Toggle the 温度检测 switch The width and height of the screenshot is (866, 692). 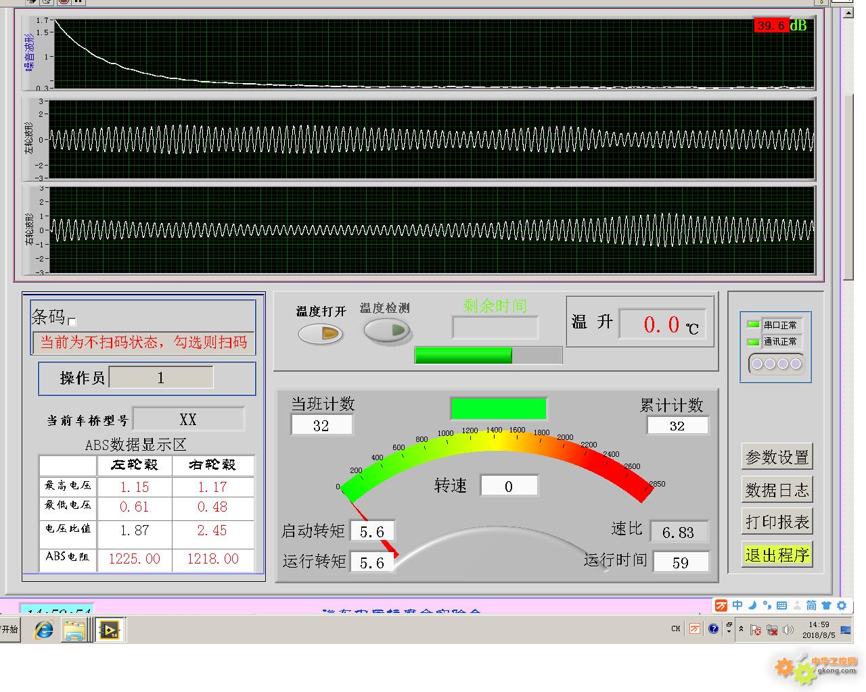(x=386, y=330)
